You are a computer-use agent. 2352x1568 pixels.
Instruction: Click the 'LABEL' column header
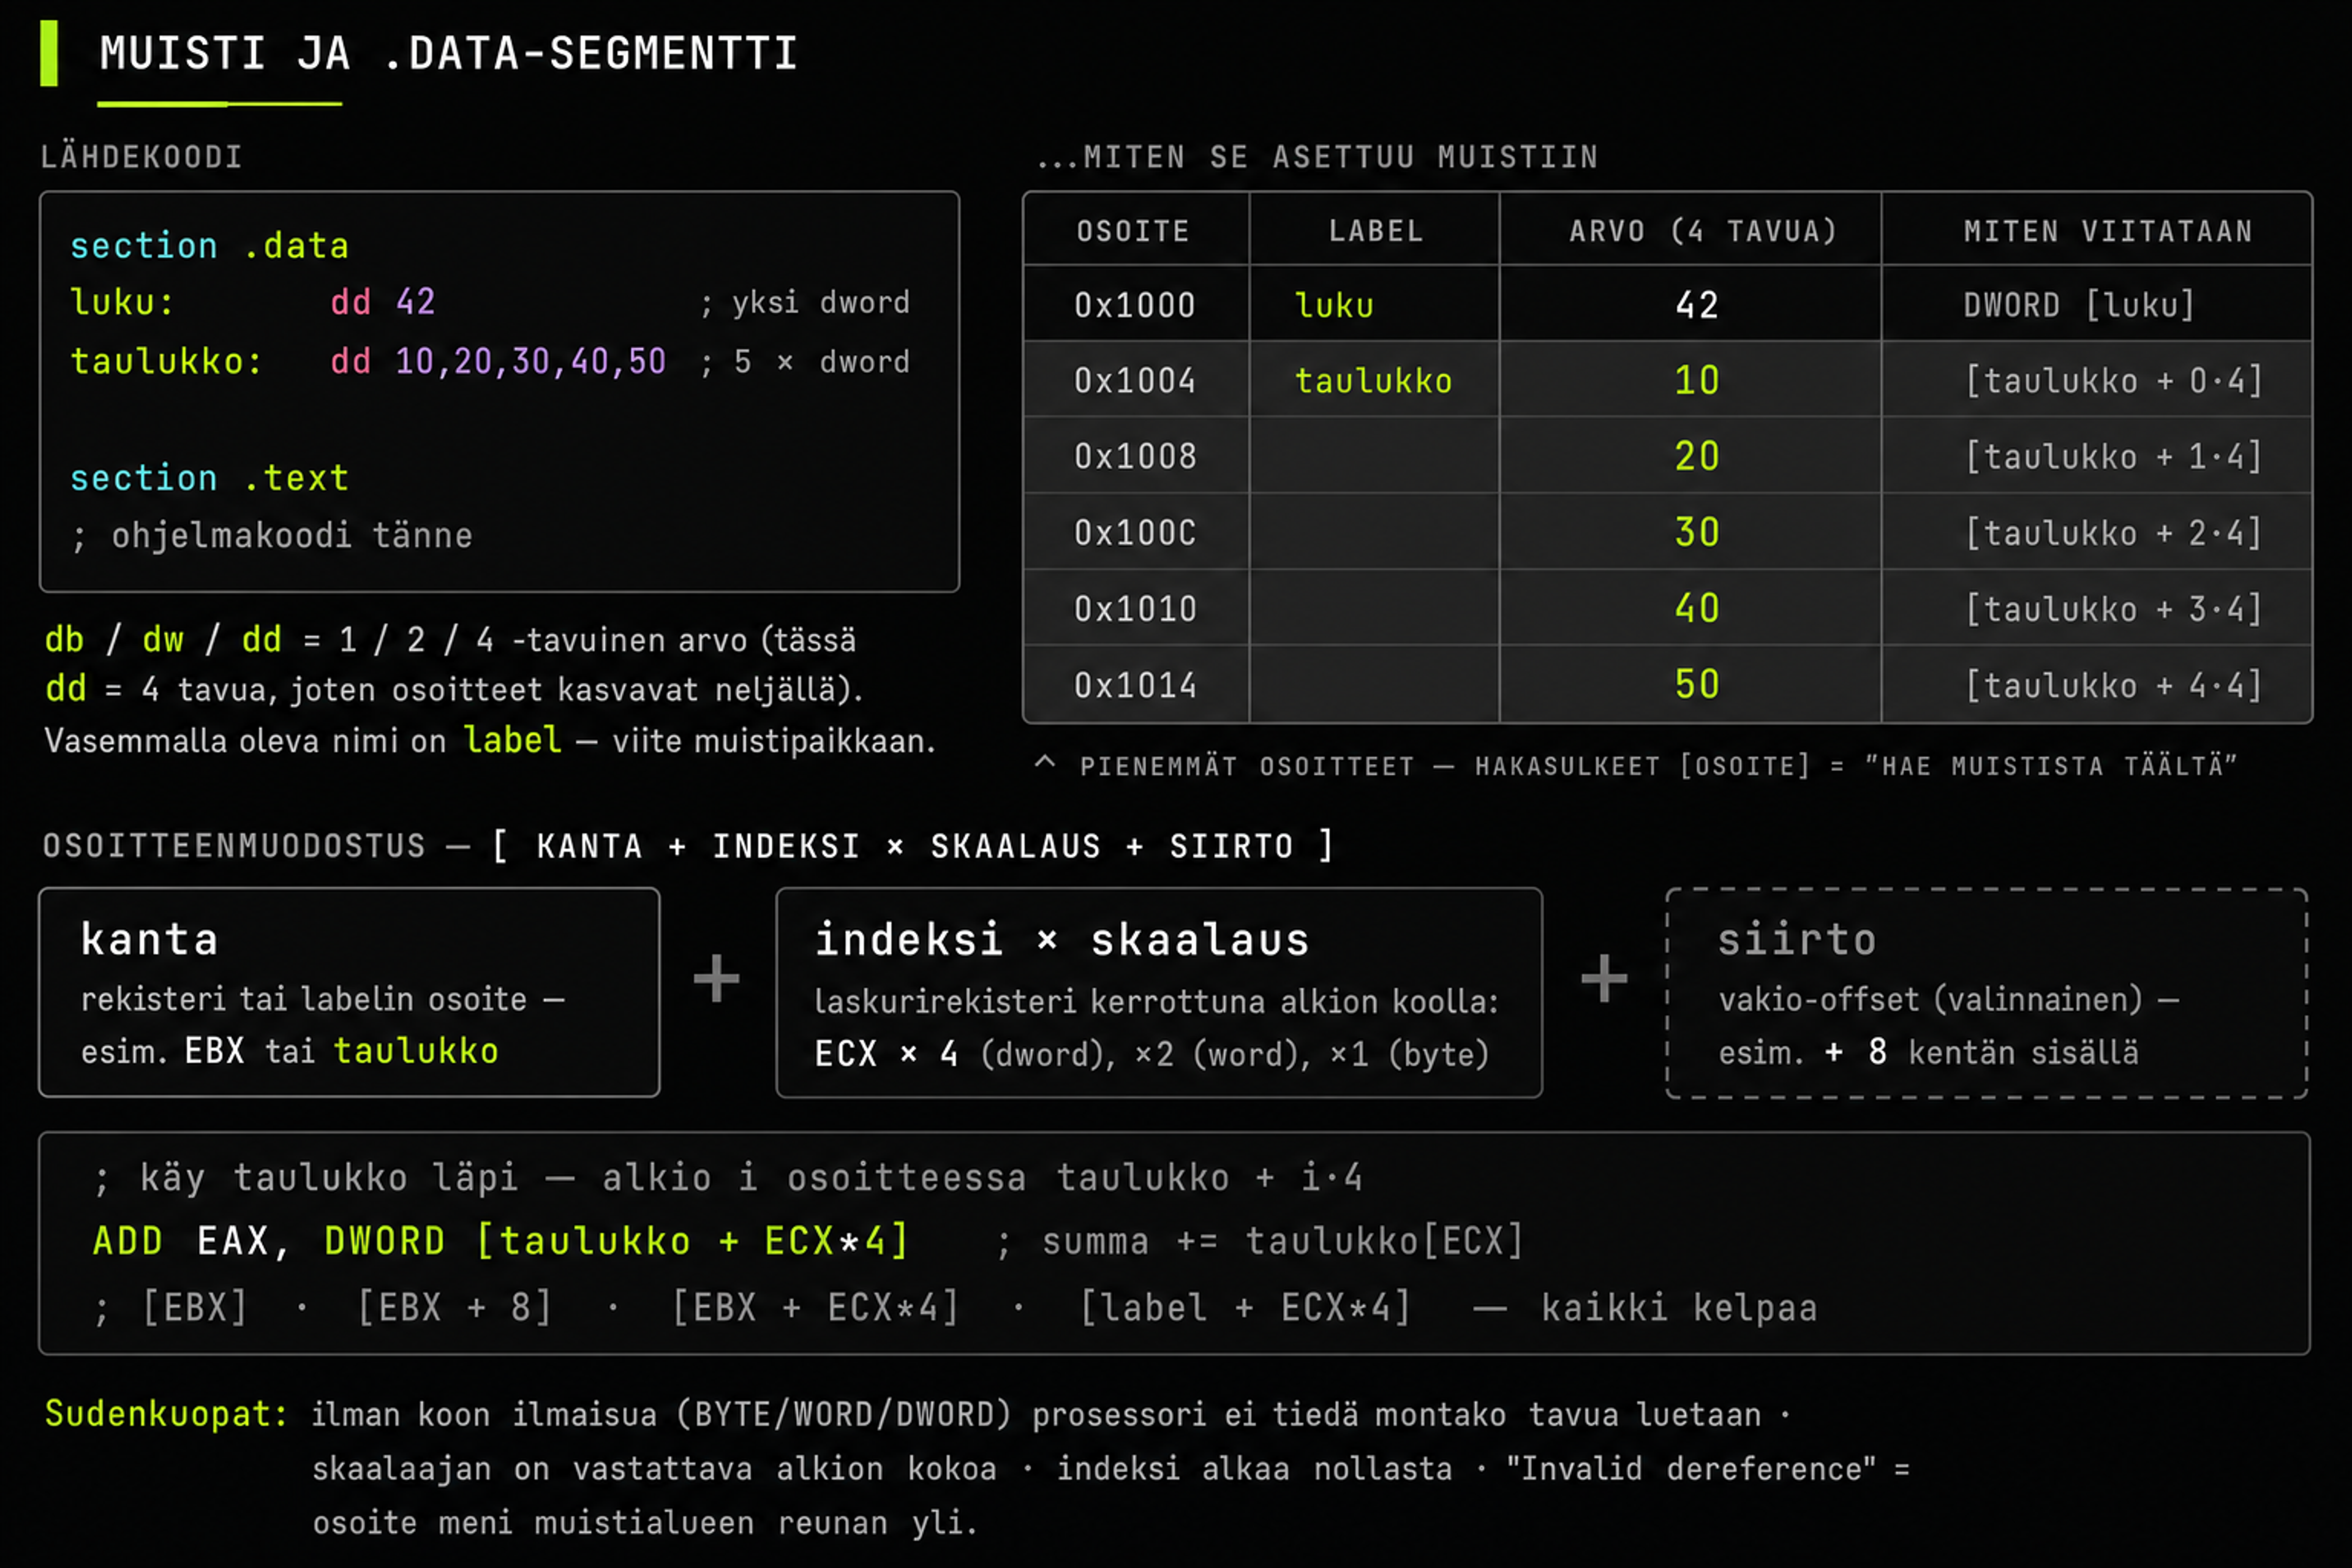1376,231
